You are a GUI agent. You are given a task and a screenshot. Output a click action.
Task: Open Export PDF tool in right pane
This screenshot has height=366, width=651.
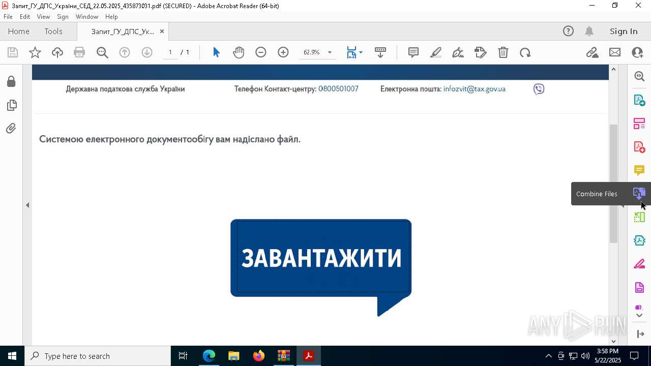639,100
